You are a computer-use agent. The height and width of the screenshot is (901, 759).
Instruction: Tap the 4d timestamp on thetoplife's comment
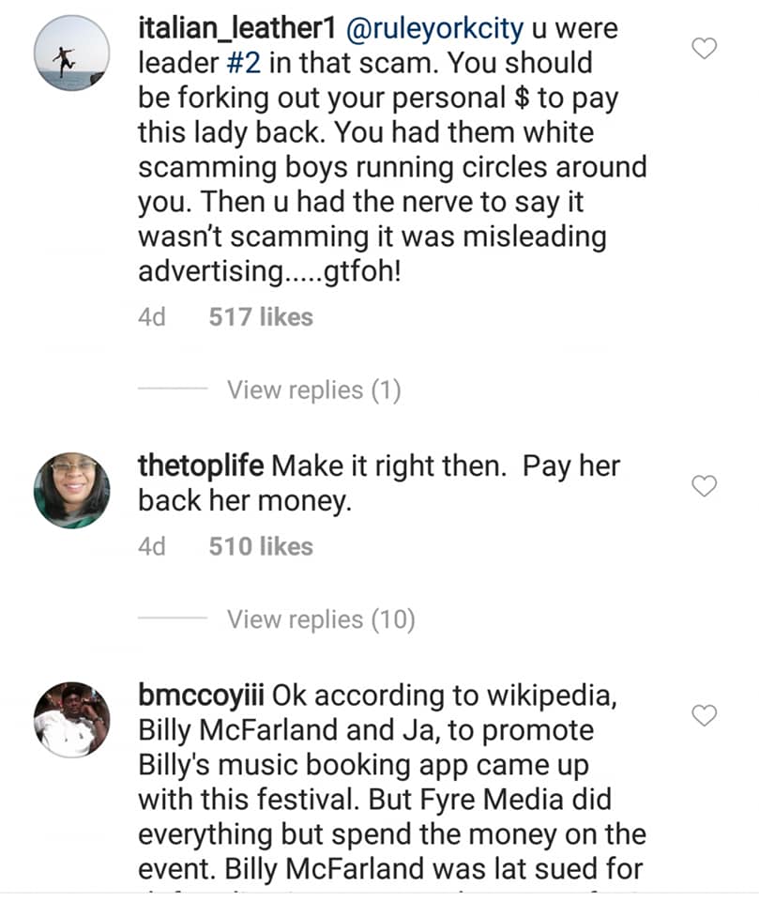click(x=151, y=547)
